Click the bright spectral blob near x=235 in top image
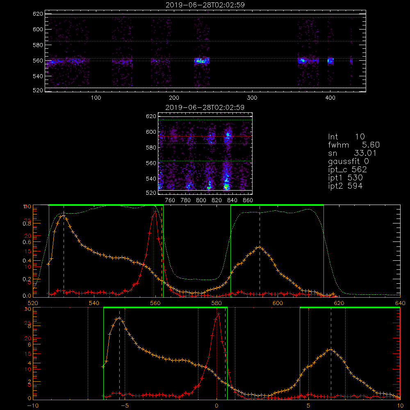Viewport: 410px width, 410px height. point(201,61)
